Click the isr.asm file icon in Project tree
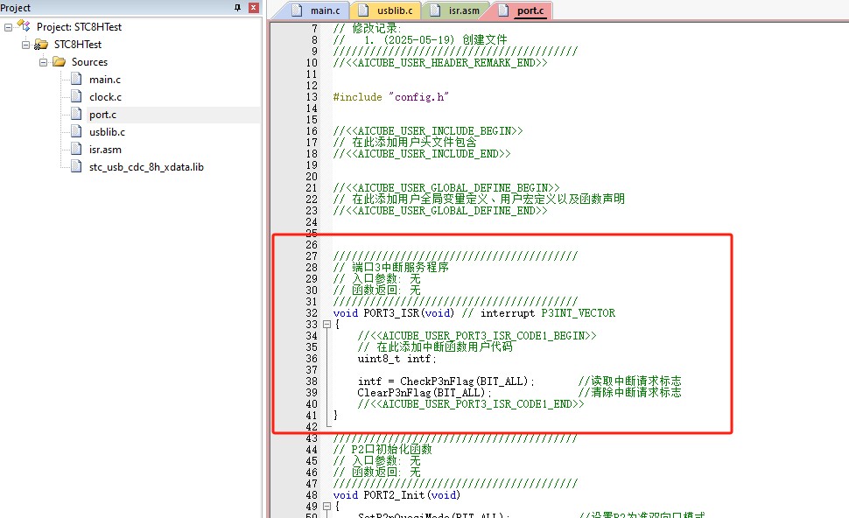 coord(77,150)
